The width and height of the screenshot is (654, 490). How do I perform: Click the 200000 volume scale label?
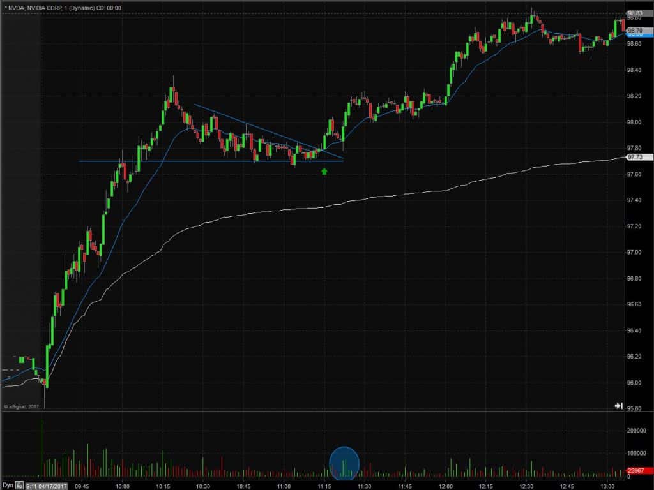(x=637, y=431)
